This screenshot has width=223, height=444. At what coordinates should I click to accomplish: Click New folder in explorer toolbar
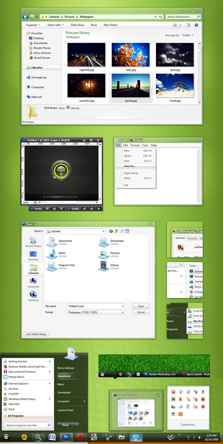point(111,25)
